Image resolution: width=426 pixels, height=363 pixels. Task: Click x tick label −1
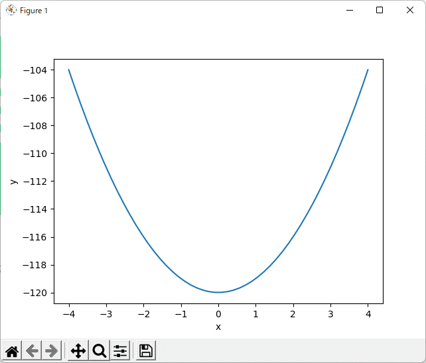pos(181,314)
